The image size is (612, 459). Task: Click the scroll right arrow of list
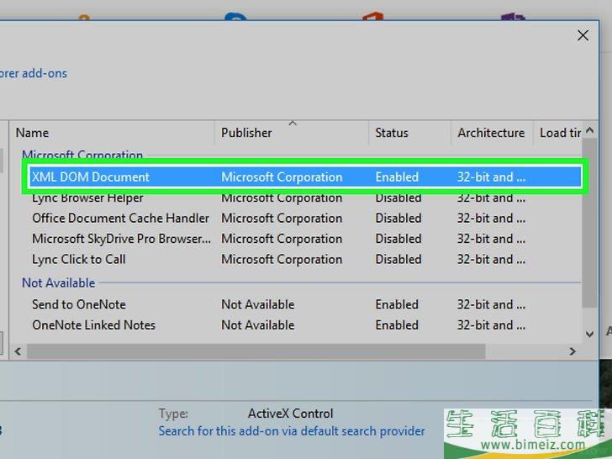pyautogui.click(x=572, y=351)
